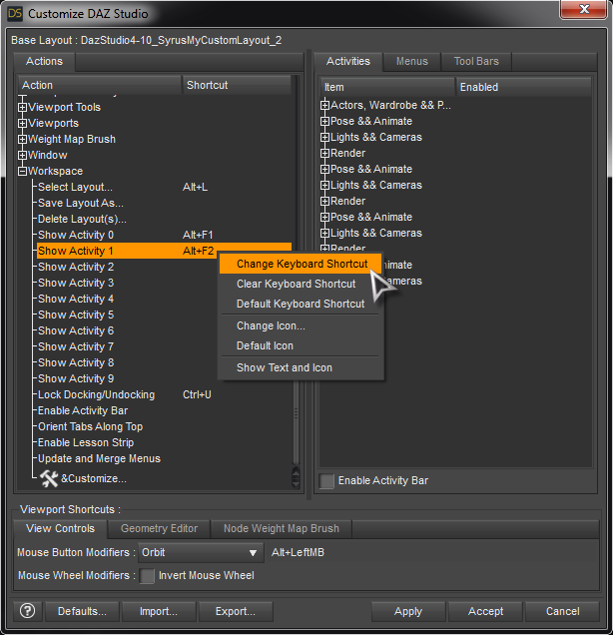Select the Update and Merge Menus action
Viewport: 613px width, 635px height.
(x=99, y=459)
